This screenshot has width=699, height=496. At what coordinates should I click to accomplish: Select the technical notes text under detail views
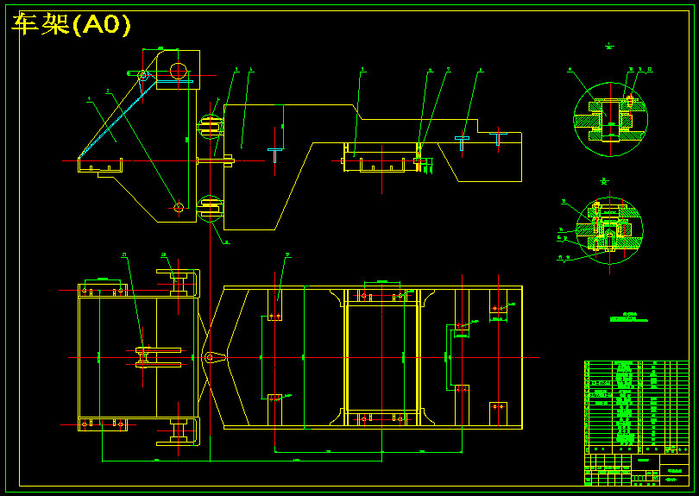click(x=629, y=317)
